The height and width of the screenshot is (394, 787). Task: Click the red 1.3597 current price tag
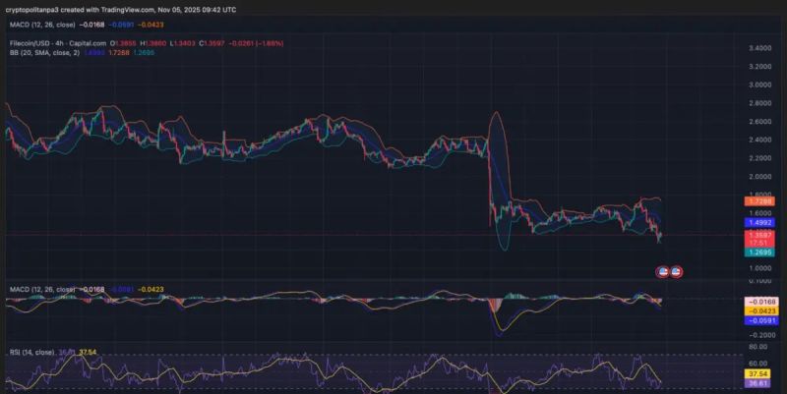point(759,235)
